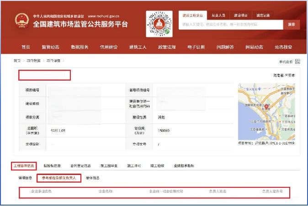Switch to 业绩技术指标 tab
The image size is (308, 206).
coord(184,165)
